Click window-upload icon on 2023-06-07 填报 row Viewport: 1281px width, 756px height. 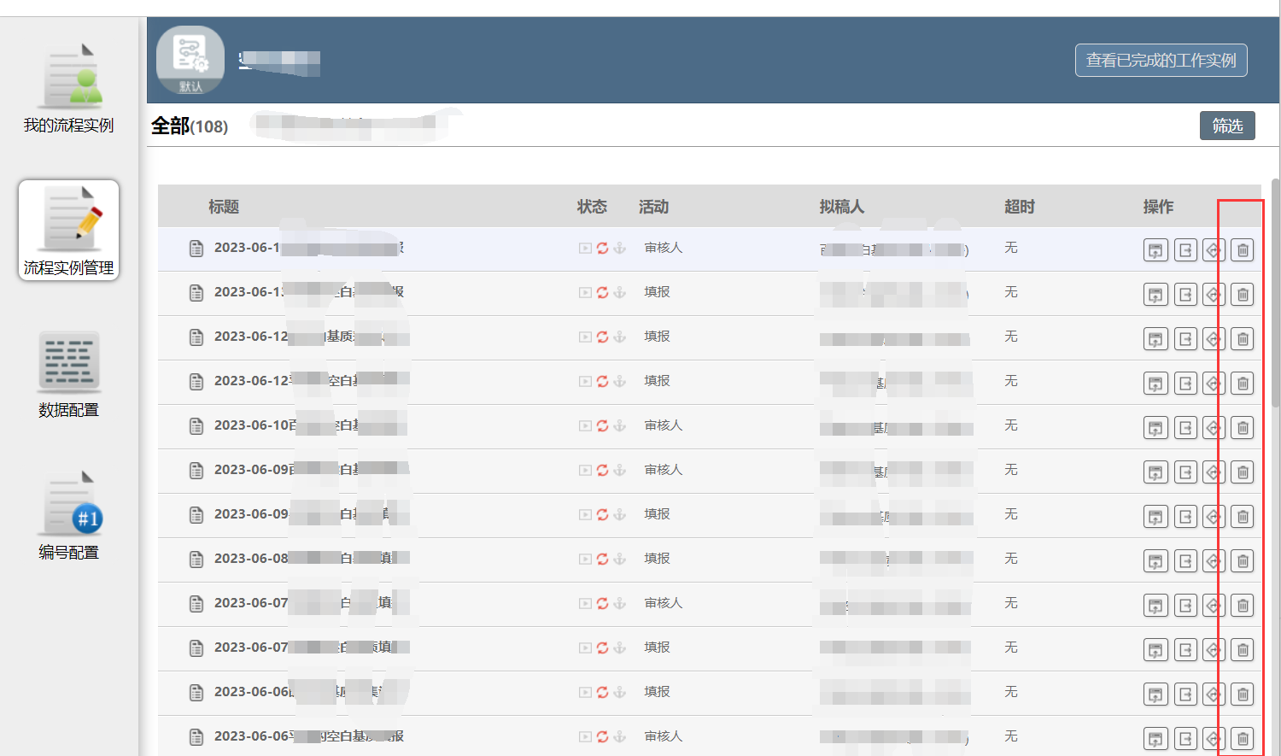coord(1155,649)
